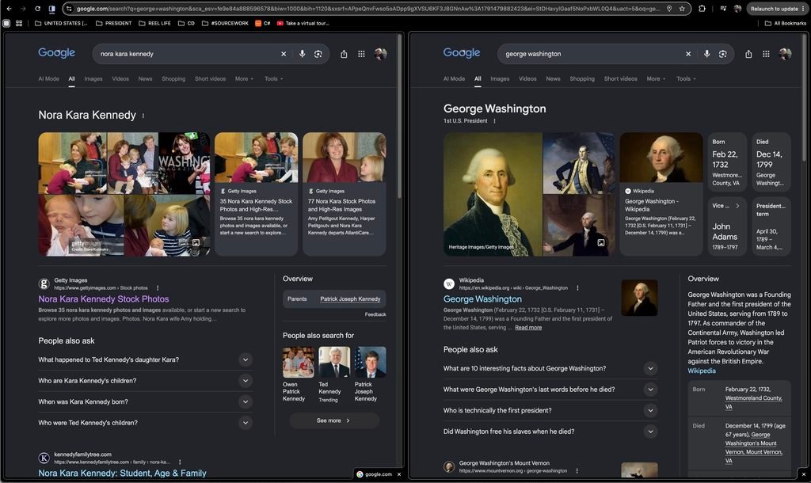Open the "Nora Kara Kennedy Stock Photos" result
Viewport: 811px width, 483px height.
[x=104, y=299]
